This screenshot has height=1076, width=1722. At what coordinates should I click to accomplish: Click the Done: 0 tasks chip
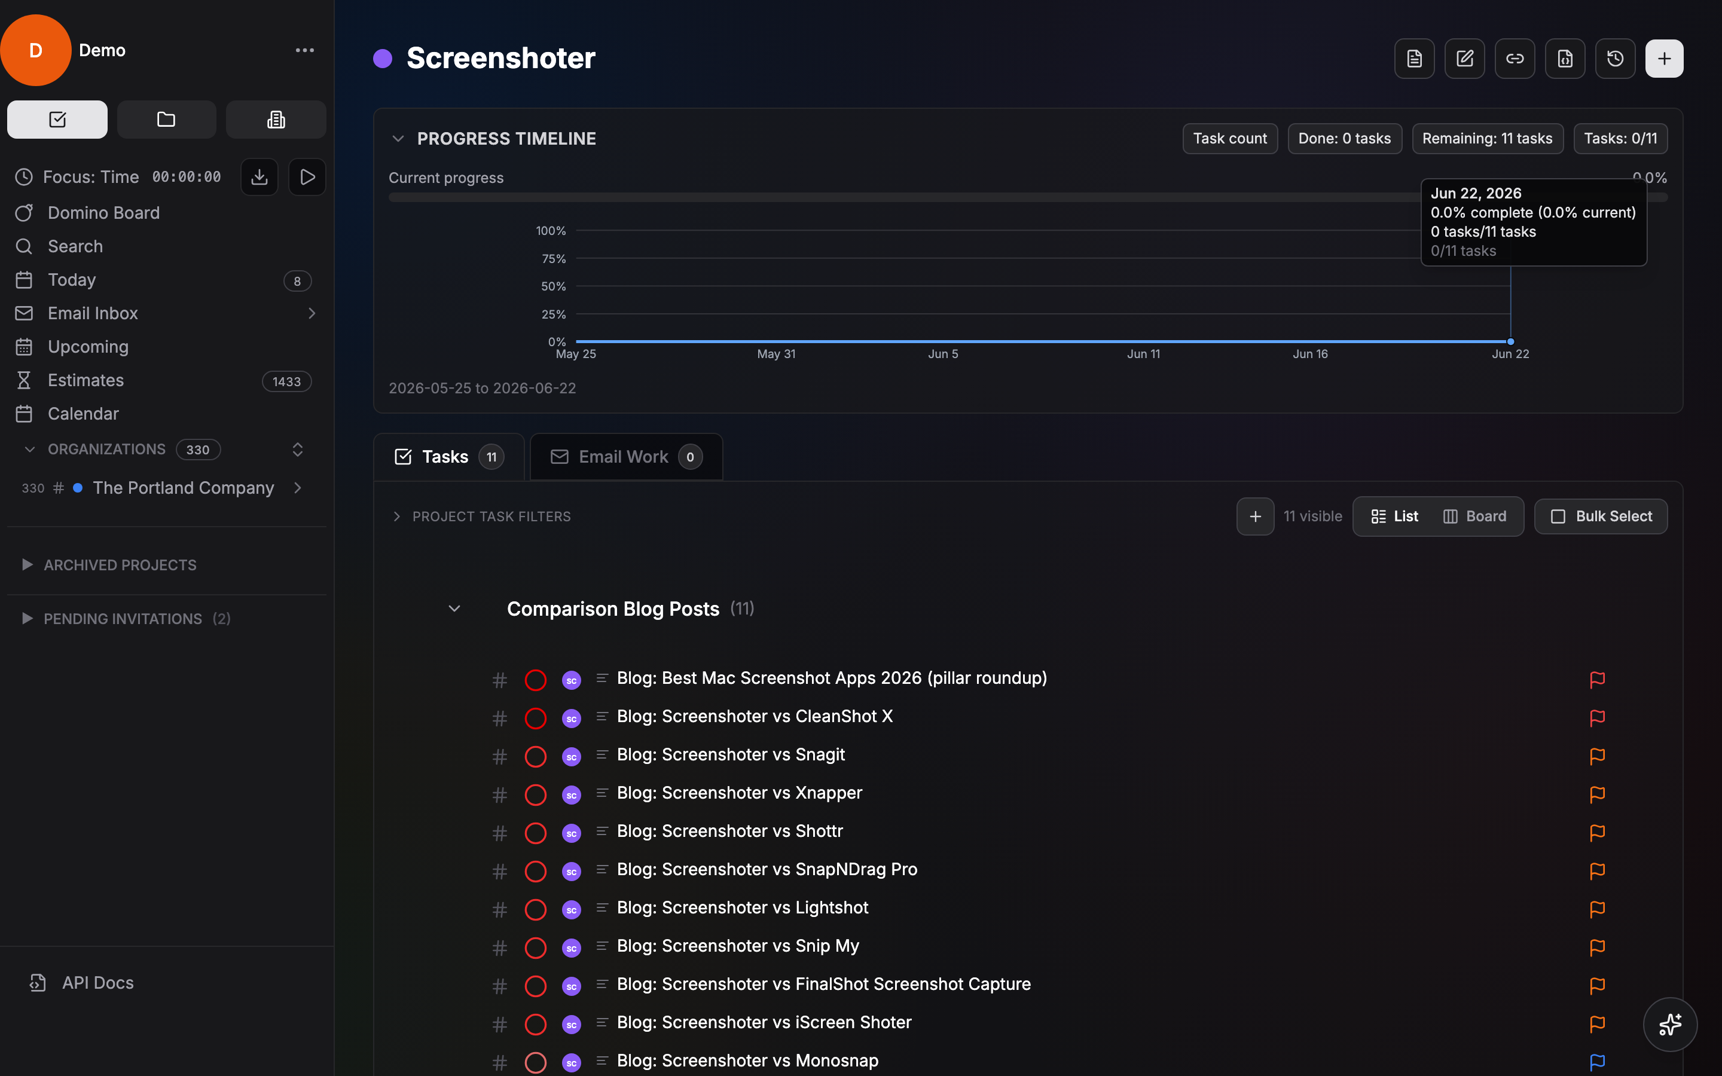[1344, 139]
